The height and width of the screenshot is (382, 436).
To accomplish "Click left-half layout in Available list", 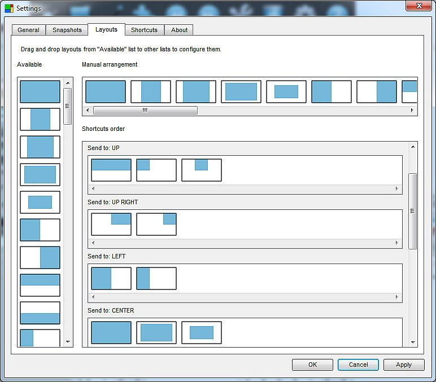I will [40, 230].
